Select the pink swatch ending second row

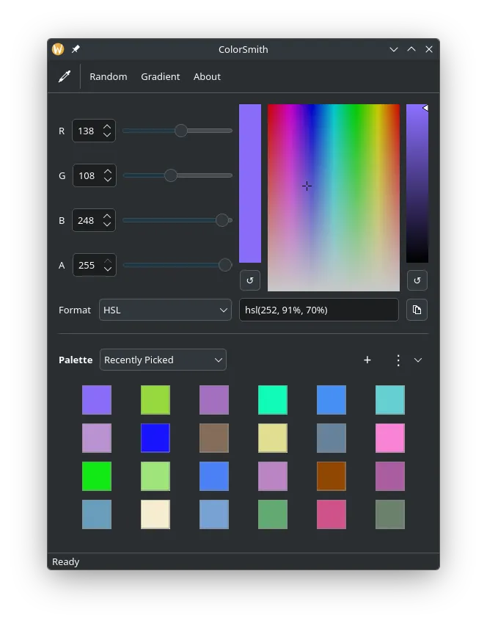coord(390,438)
